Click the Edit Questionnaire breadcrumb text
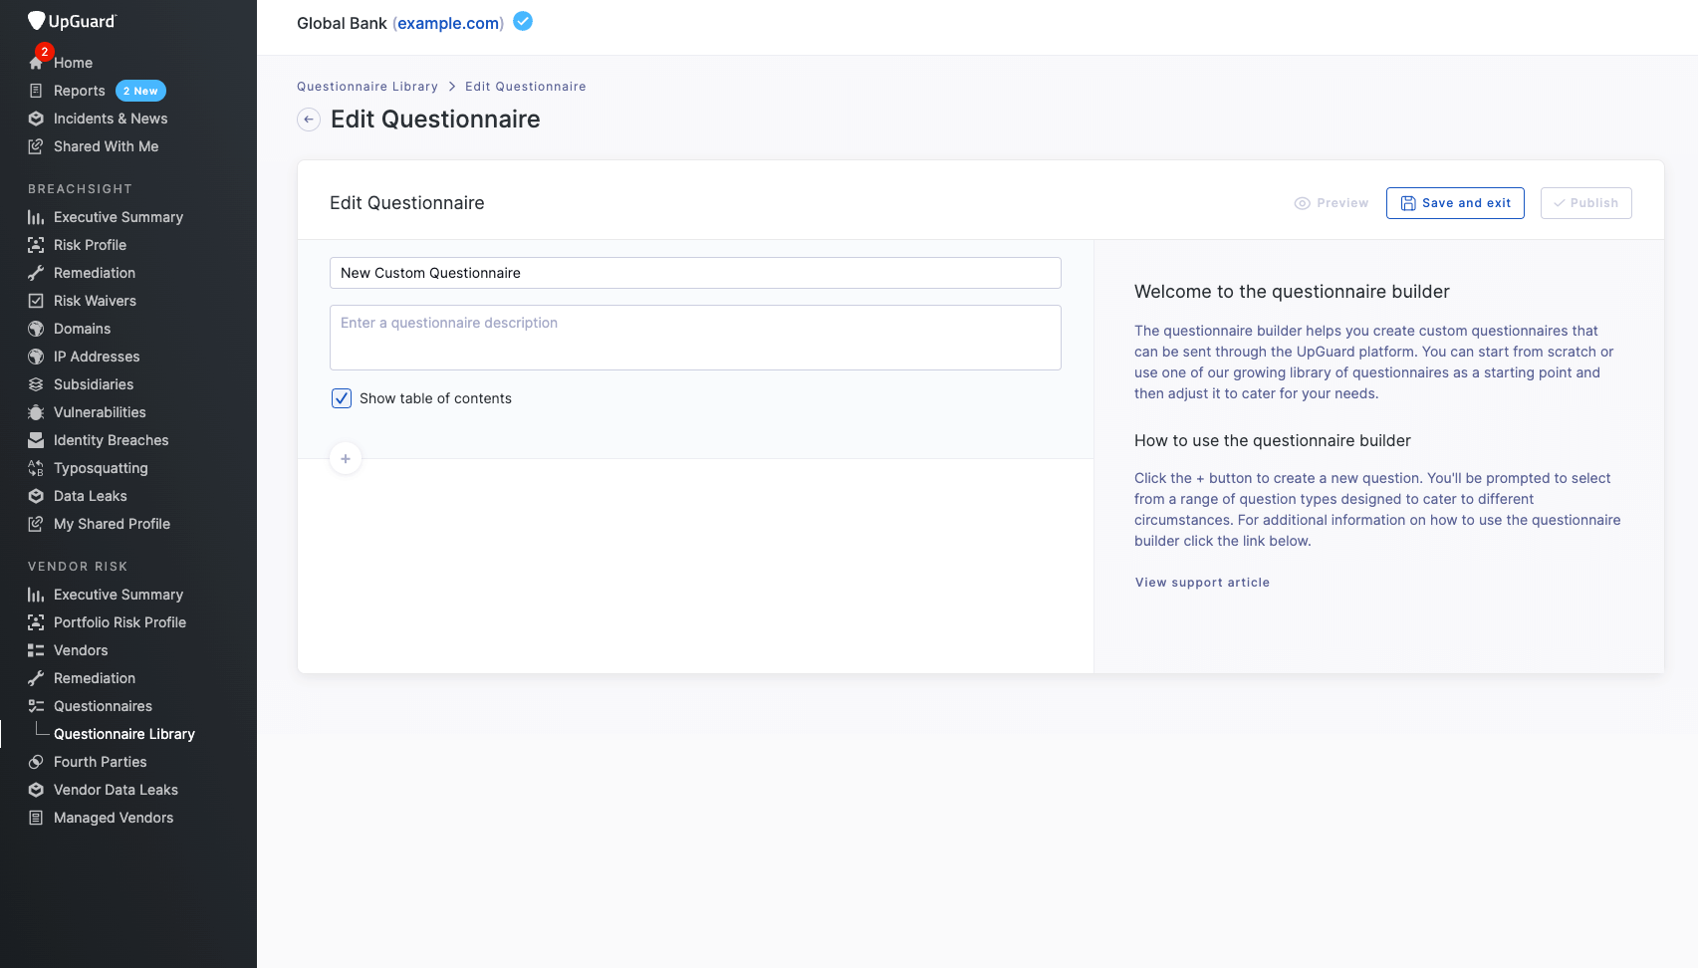The width and height of the screenshot is (1698, 968). tap(526, 87)
